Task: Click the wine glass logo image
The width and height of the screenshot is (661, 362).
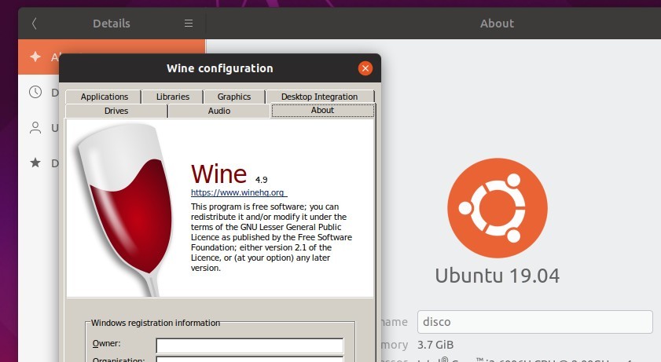Action: pos(125,209)
